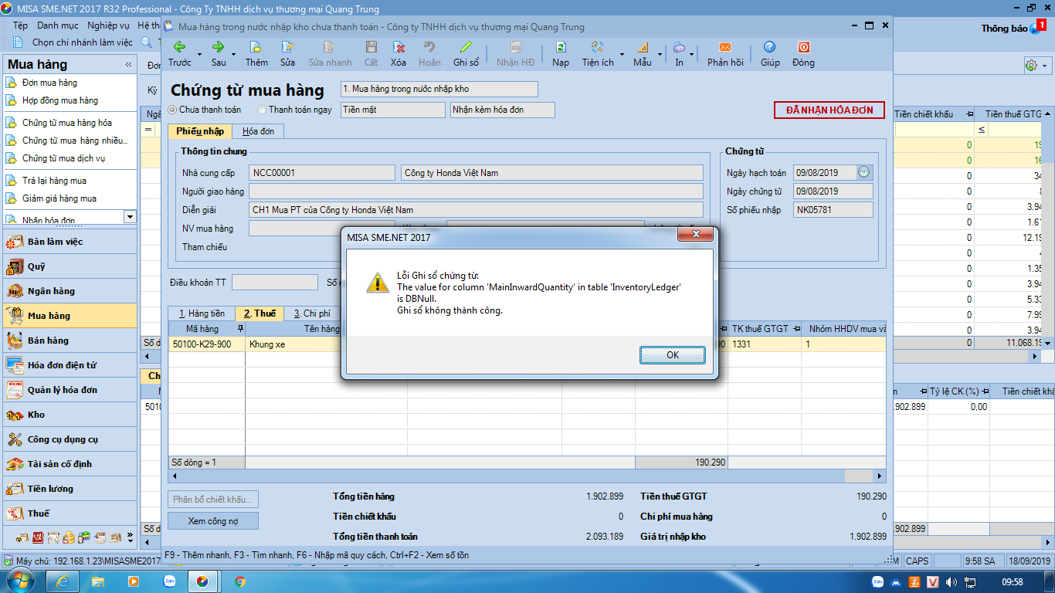The image size is (1055, 593).
Task: Delete the voucher with Xóa
Action: pos(399,54)
